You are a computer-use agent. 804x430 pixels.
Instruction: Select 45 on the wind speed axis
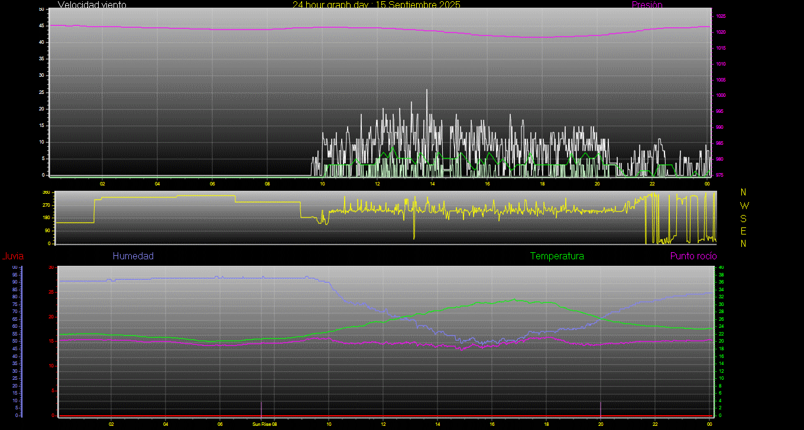point(41,26)
